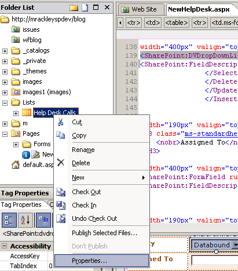
Task: Collapse the Lists folder
Action: [x=5, y=103]
